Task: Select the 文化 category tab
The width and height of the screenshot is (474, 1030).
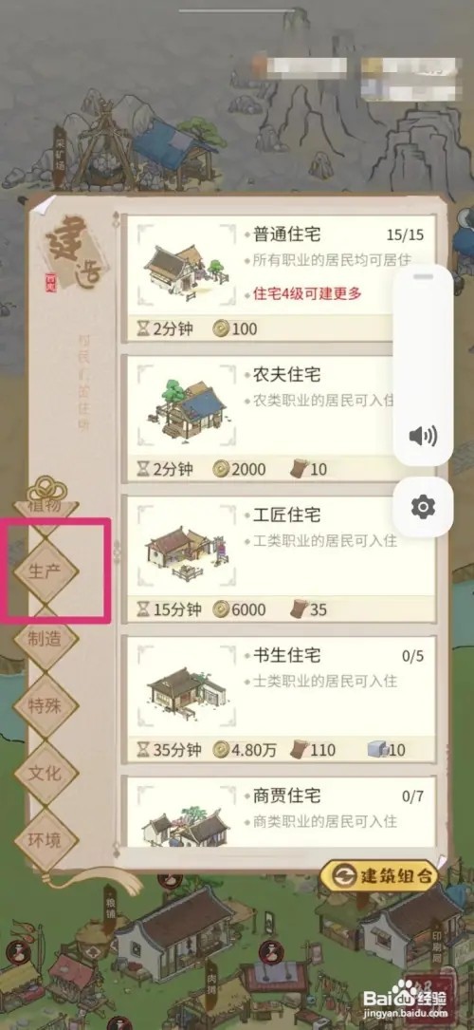Action: pos(46,773)
